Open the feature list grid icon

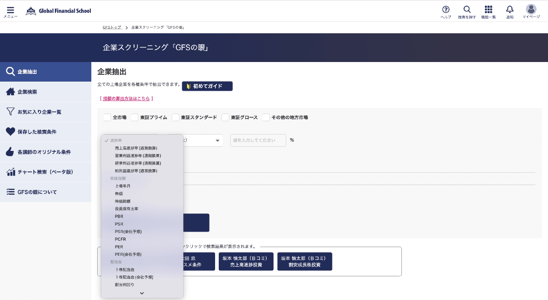(488, 10)
